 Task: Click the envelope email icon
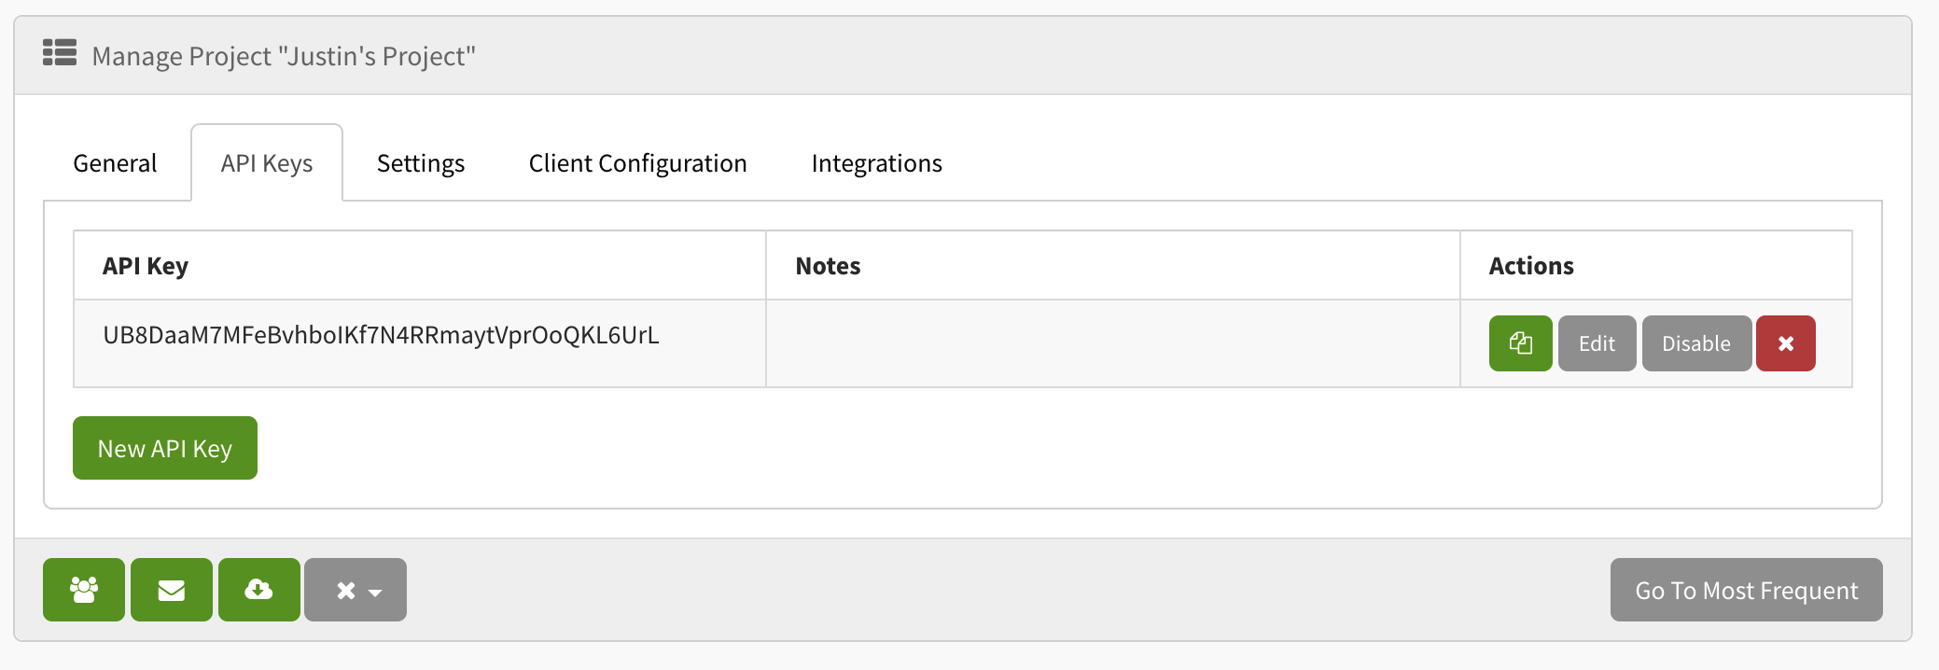pyautogui.click(x=172, y=589)
